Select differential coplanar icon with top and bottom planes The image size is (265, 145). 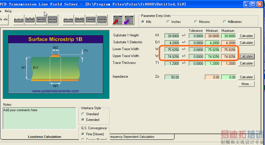click(x=102, y=20)
